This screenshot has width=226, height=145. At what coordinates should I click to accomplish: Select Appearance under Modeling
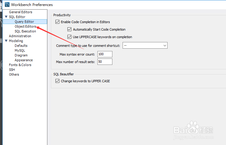pyautogui.click(x=24, y=60)
